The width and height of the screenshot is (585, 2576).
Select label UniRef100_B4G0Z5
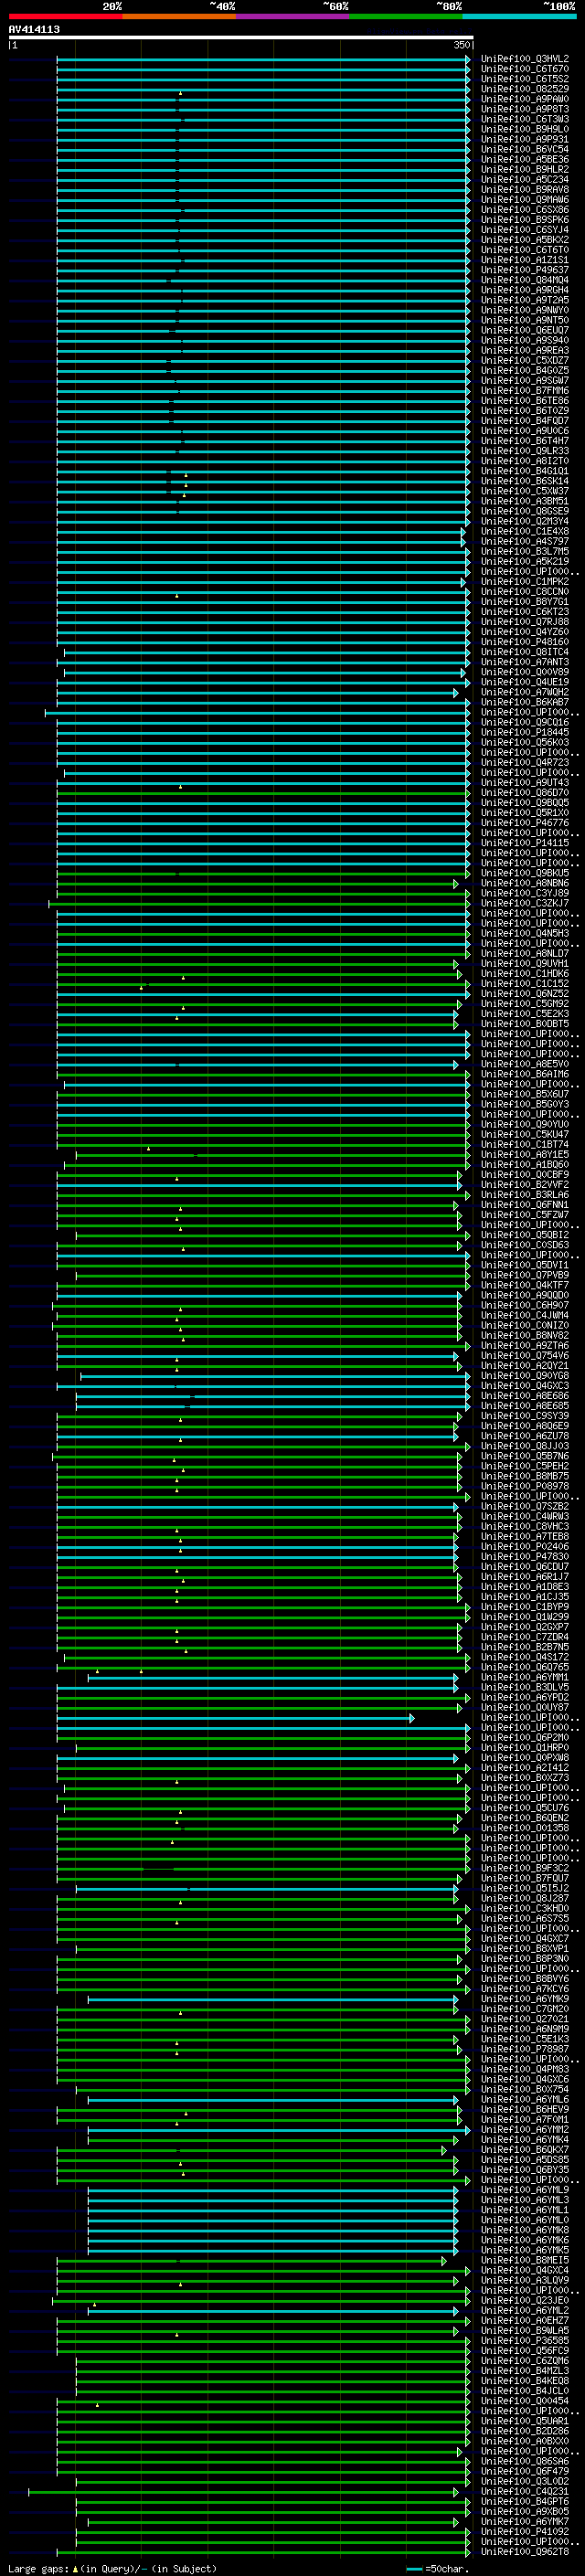pyautogui.click(x=525, y=370)
